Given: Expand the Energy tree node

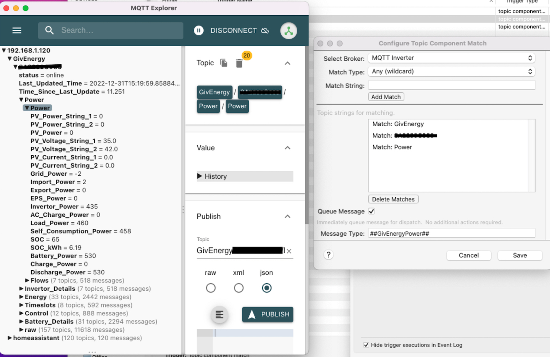Looking at the screenshot, I should (x=21, y=297).
